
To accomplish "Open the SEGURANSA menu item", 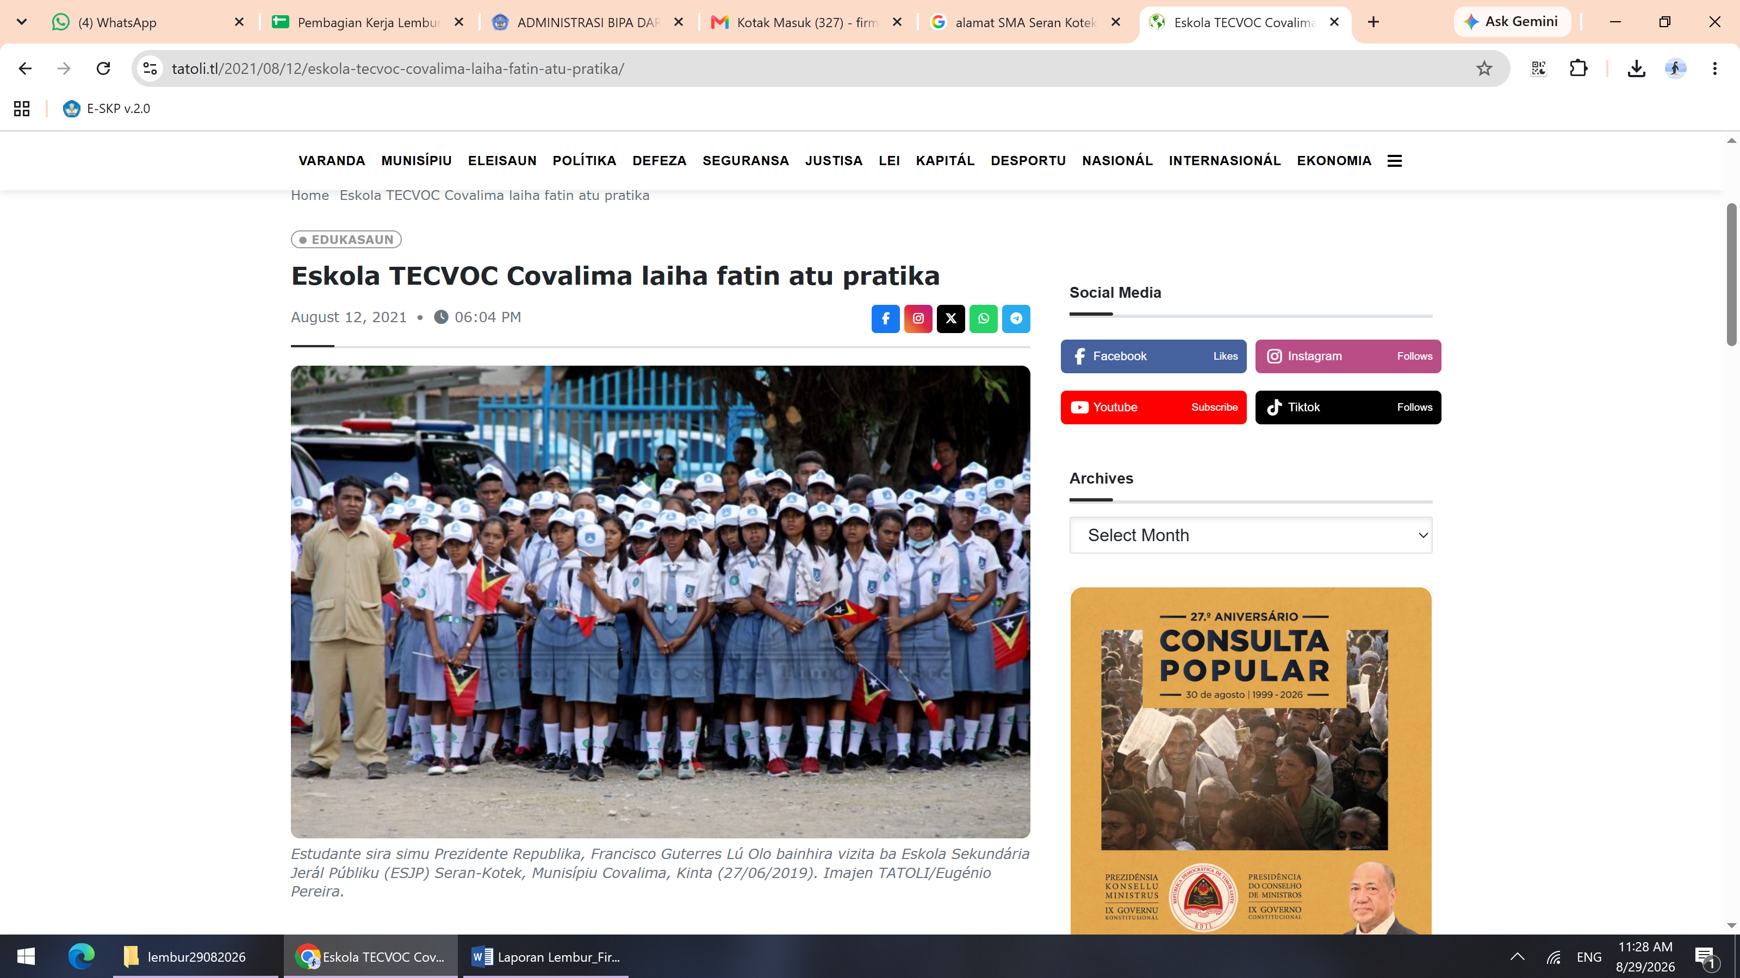I will click(x=745, y=161).
